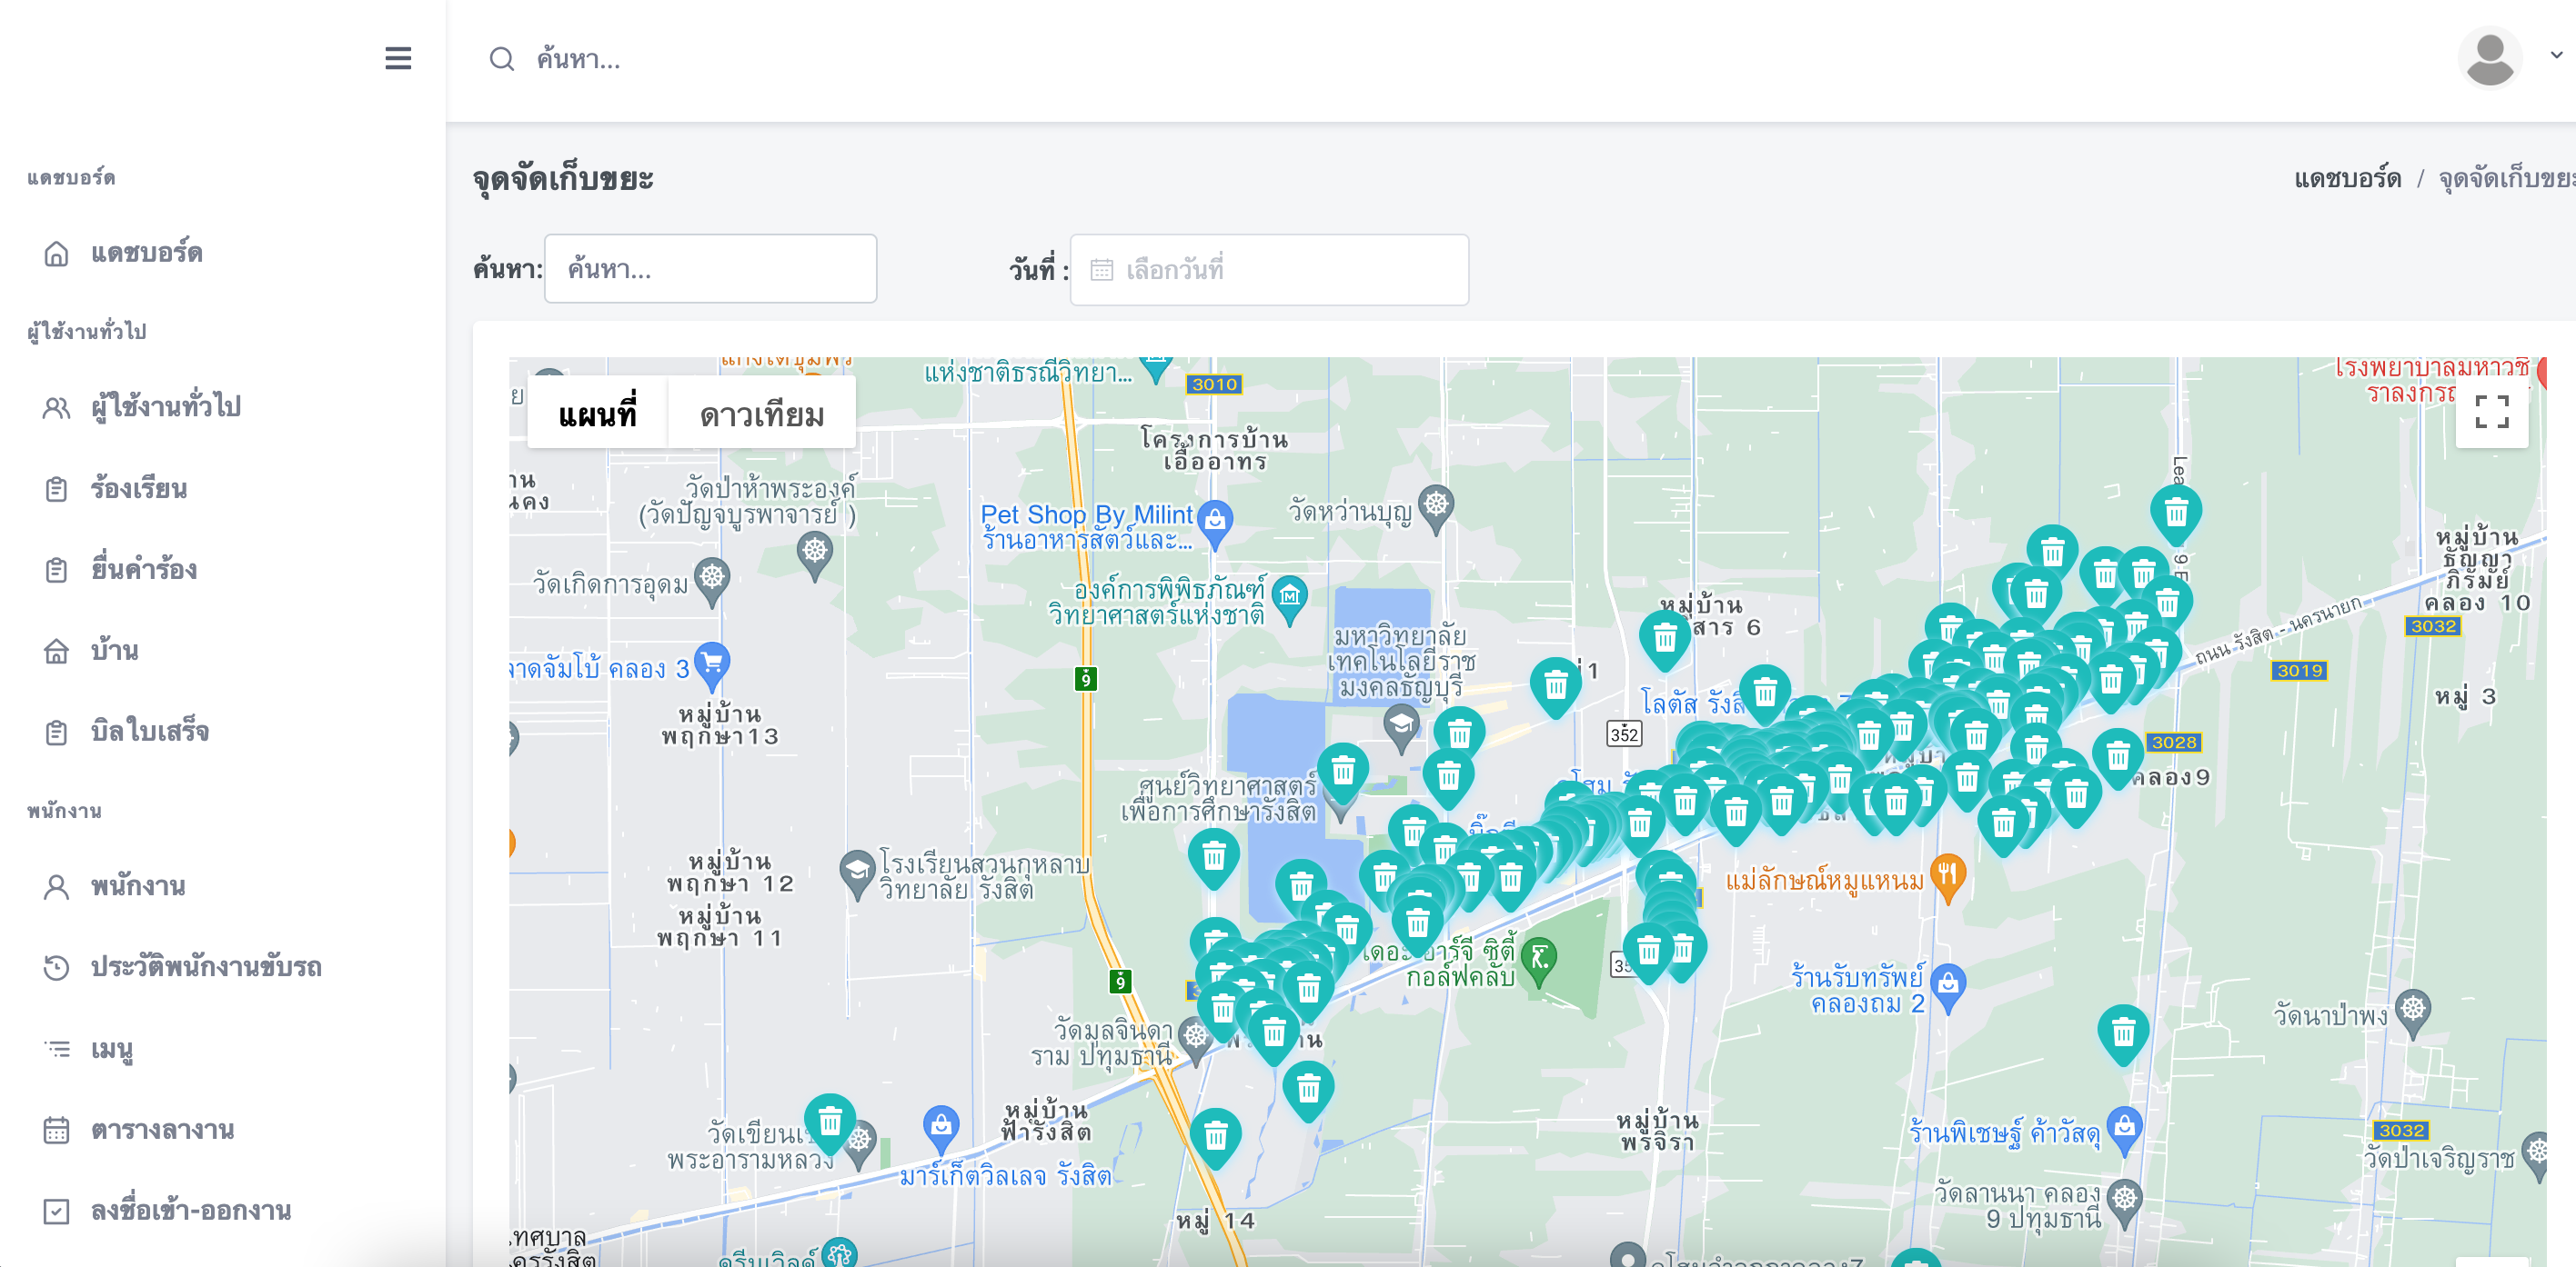Click the clipboard icon beside ยื่นคำร้อง

pyautogui.click(x=56, y=571)
